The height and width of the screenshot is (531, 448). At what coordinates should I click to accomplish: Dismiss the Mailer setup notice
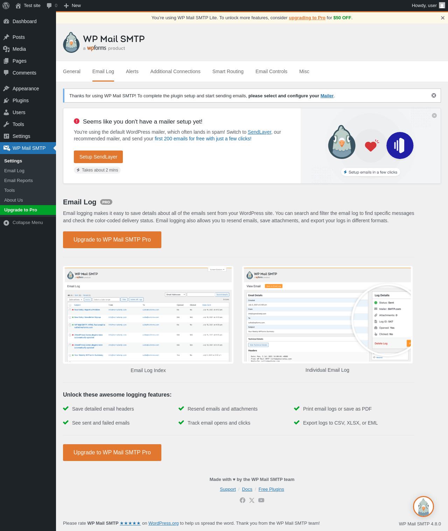click(x=434, y=96)
